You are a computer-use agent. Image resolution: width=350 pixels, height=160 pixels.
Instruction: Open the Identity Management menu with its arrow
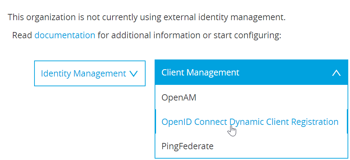[134, 73]
